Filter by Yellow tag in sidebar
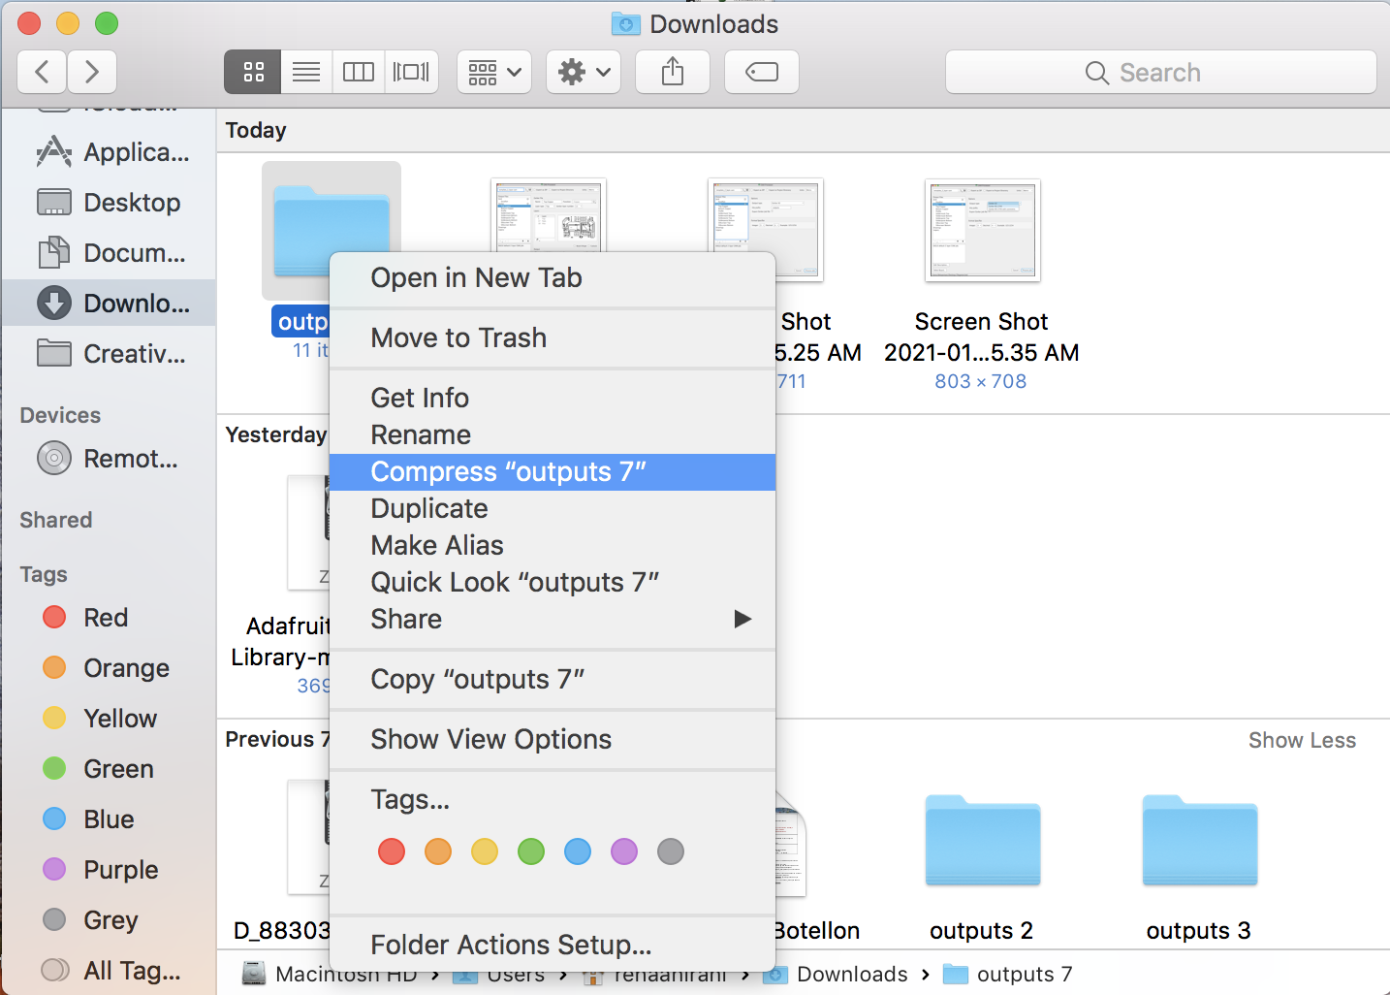The height and width of the screenshot is (995, 1390). [x=109, y=719]
